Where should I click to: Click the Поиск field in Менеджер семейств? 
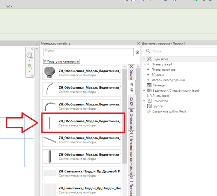click(88, 52)
